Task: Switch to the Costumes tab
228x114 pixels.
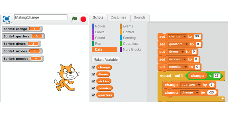Action: pos(119,18)
